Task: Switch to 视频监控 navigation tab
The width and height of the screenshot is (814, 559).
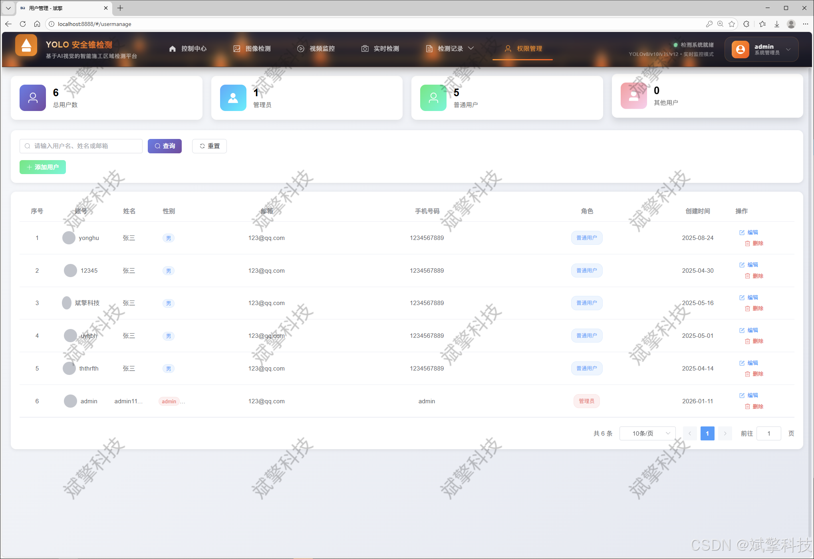Action: (x=316, y=49)
